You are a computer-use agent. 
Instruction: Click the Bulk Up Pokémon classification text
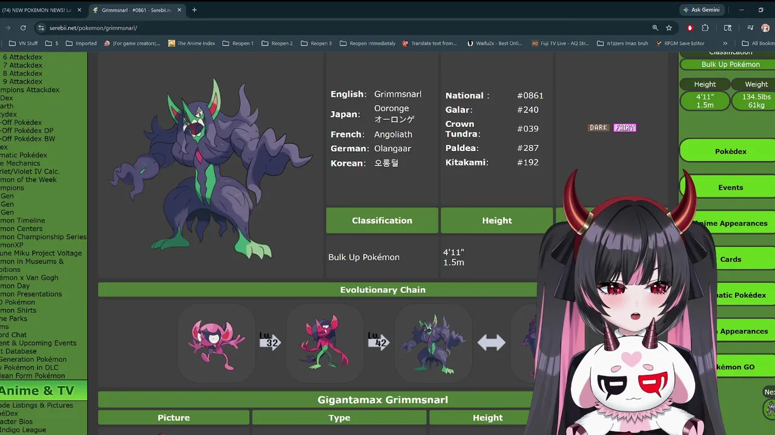click(x=364, y=257)
